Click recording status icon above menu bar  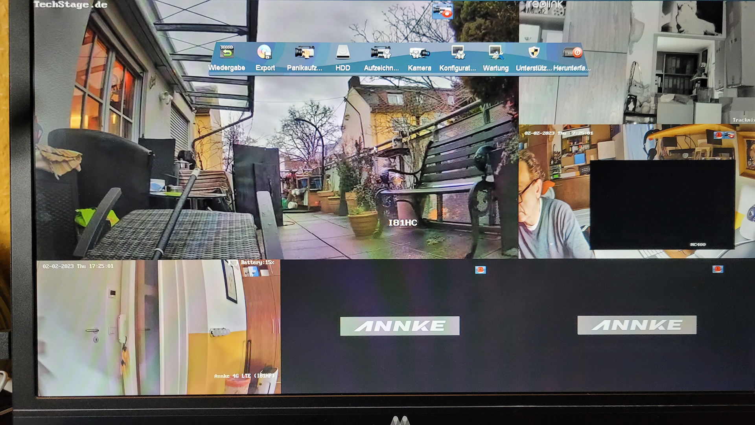pos(442,11)
